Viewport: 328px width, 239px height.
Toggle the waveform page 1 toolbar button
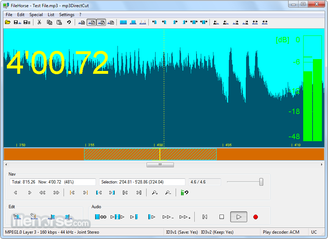tap(91, 22)
